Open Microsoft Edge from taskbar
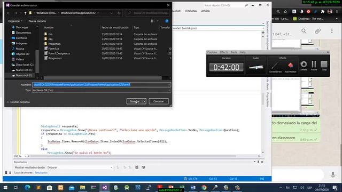The image size is (342, 192). coord(27,187)
